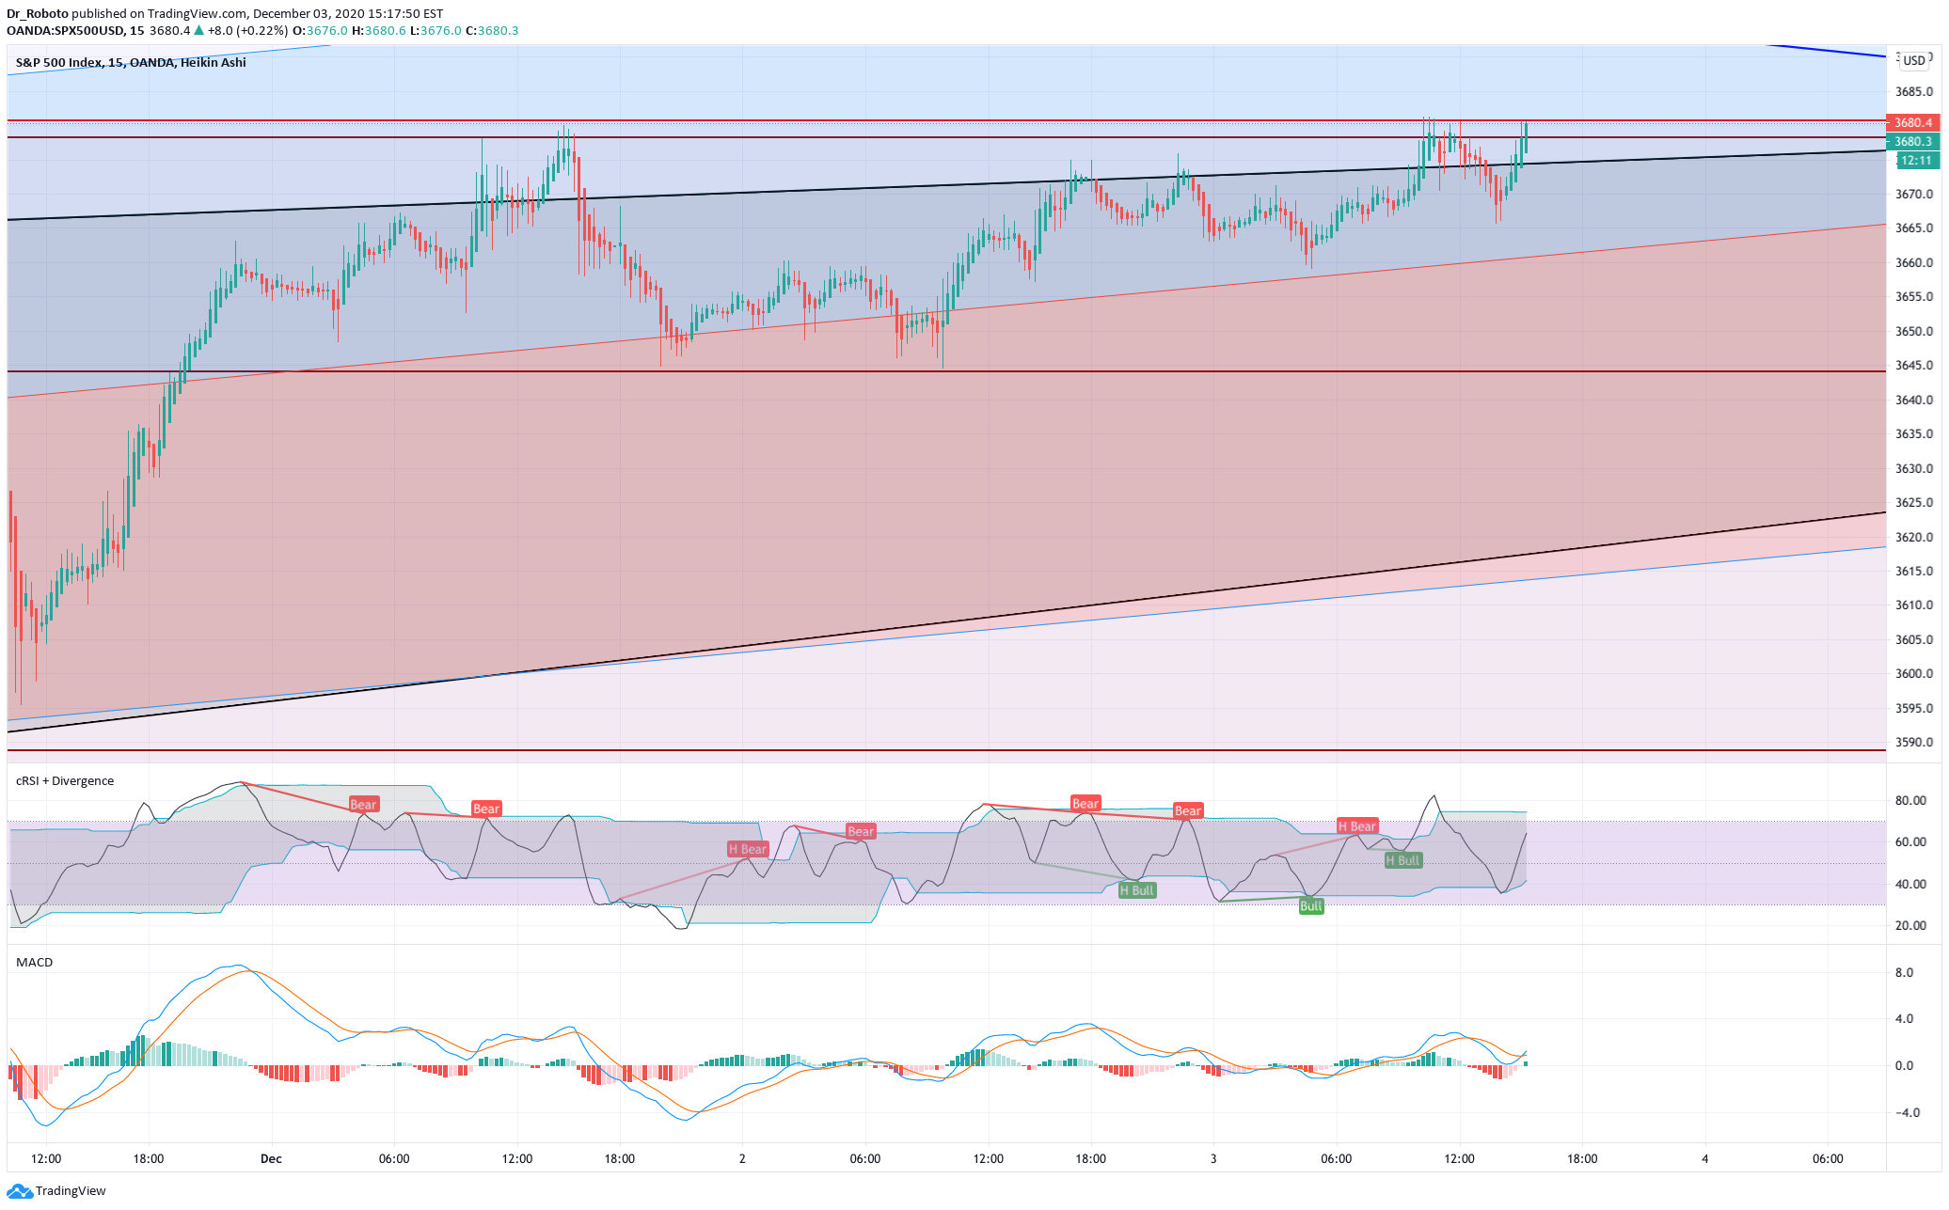This screenshot has height=1210, width=1949.
Task: Click the green 3680.3 last price tag
Action: 1912,141
